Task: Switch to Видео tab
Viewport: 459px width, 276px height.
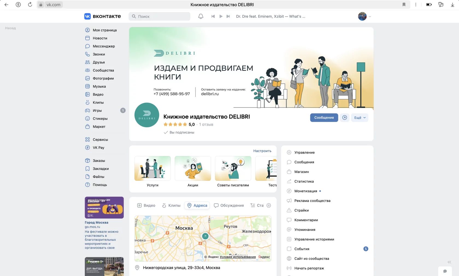Action: point(146,205)
